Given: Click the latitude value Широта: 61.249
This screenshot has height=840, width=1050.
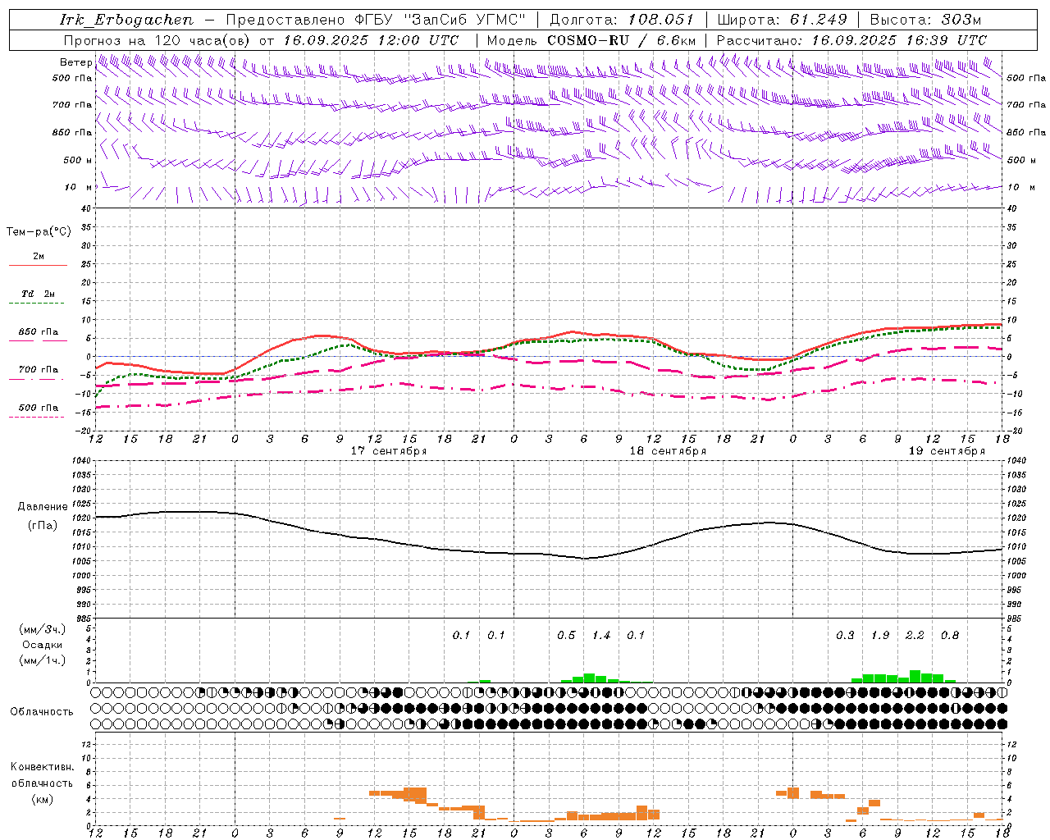Looking at the screenshot, I should (x=782, y=20).
